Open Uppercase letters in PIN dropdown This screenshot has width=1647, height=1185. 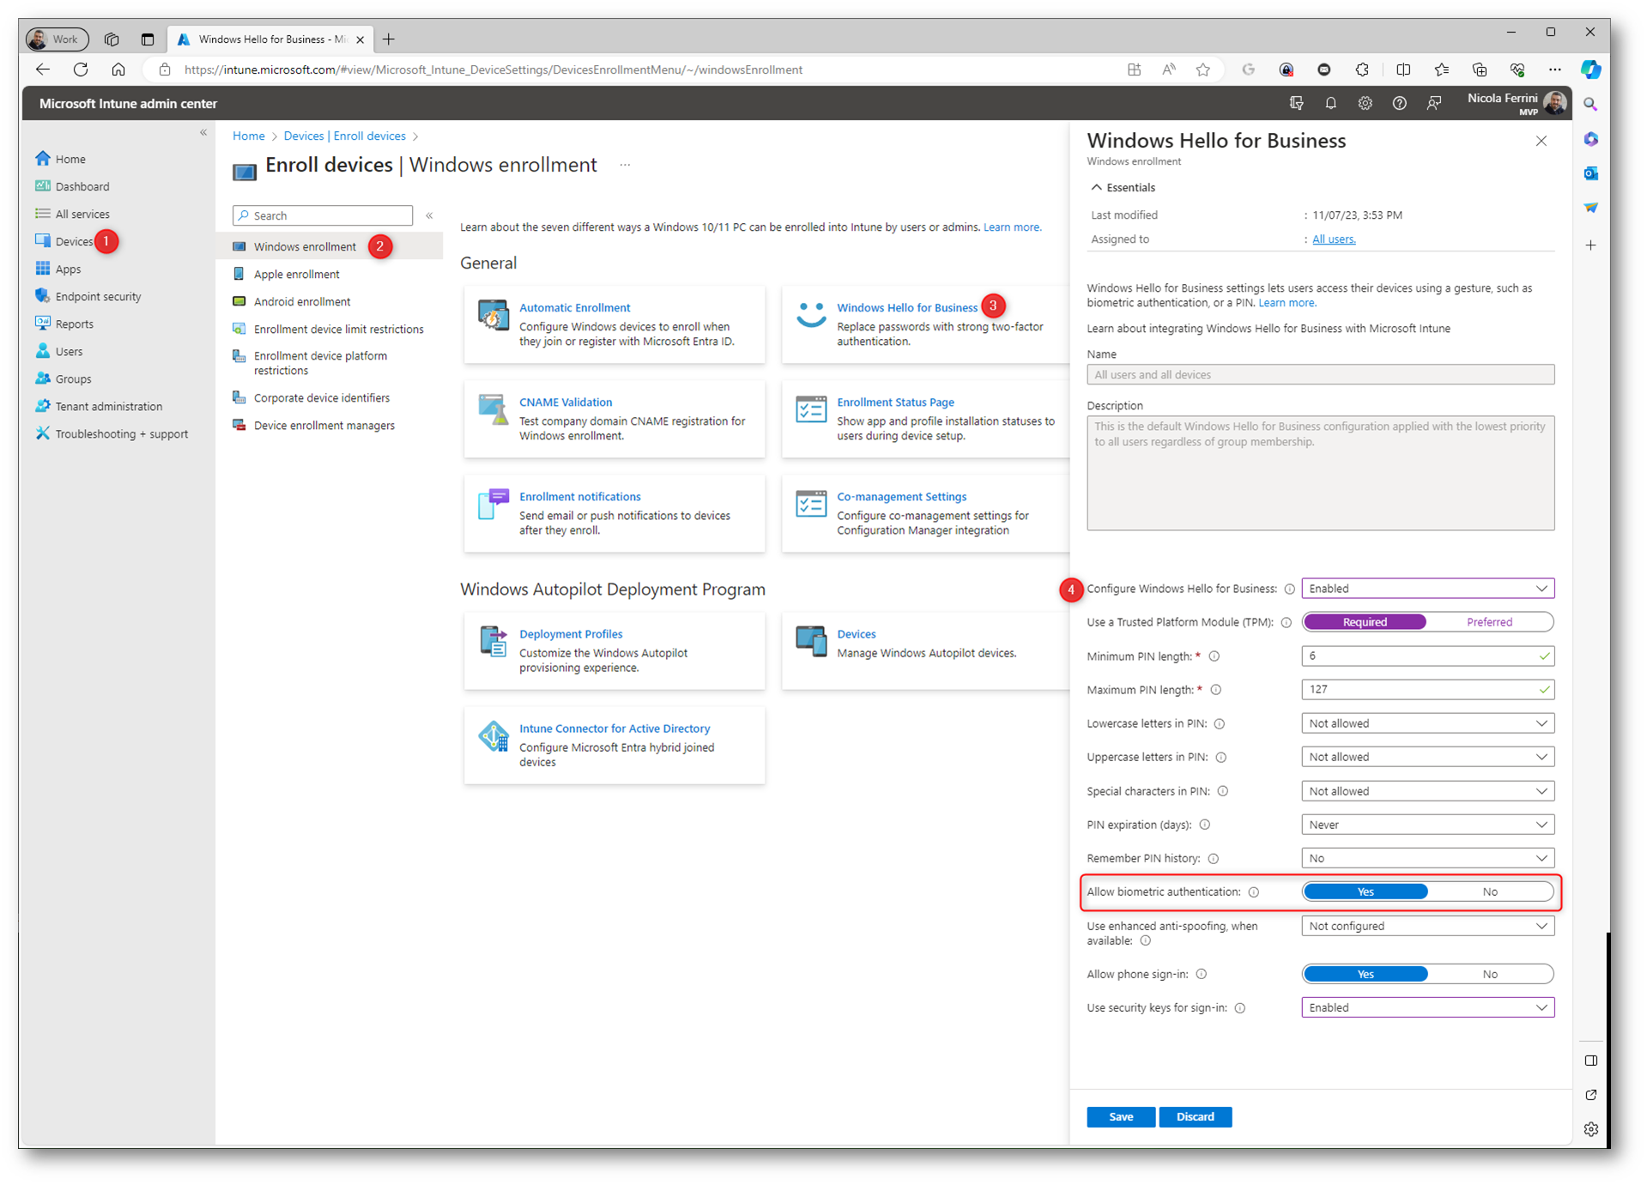click(x=1427, y=757)
